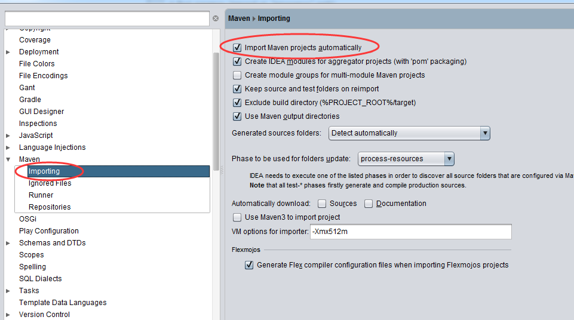The width and height of the screenshot is (574, 320).
Task: Select Schemas and DTDs entry
Action: tap(53, 243)
